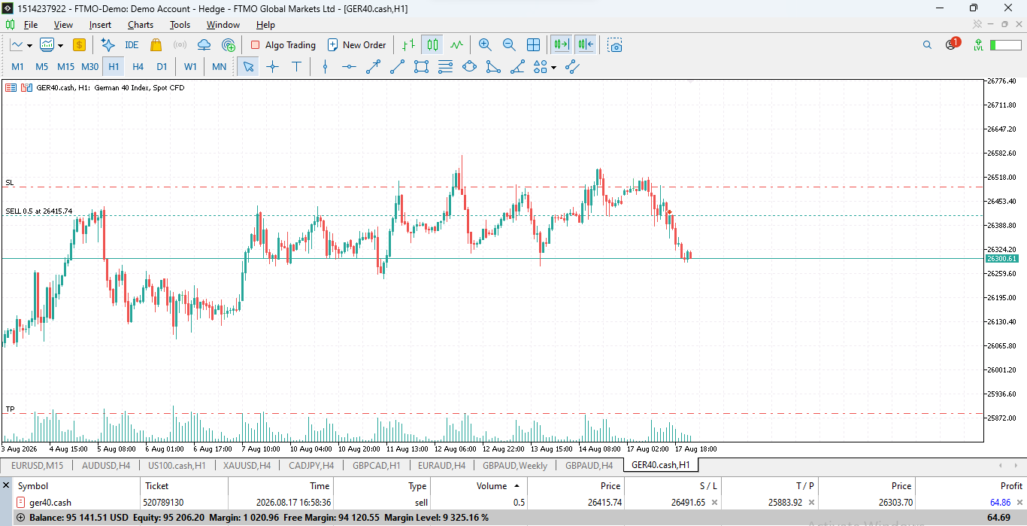
Task: Select the crosshair tool
Action: 272,67
